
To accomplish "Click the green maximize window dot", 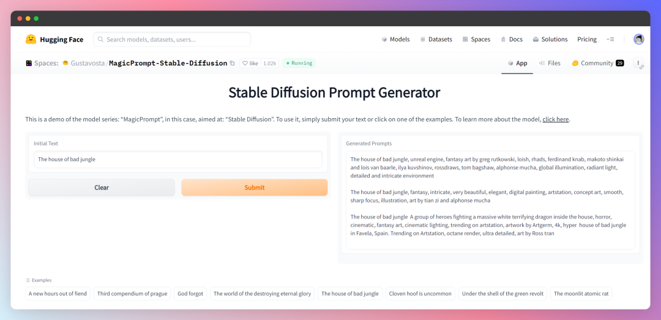I will click(36, 18).
